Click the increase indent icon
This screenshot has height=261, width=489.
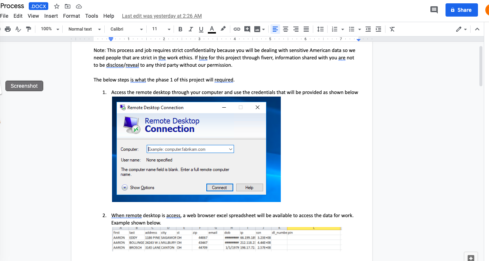[x=378, y=29]
